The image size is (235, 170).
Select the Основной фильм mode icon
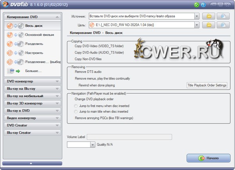pos(15,35)
